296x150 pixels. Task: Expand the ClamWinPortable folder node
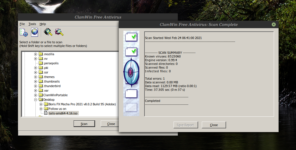pos(35,95)
